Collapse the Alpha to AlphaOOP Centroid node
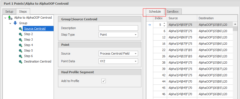 pos(5,18)
